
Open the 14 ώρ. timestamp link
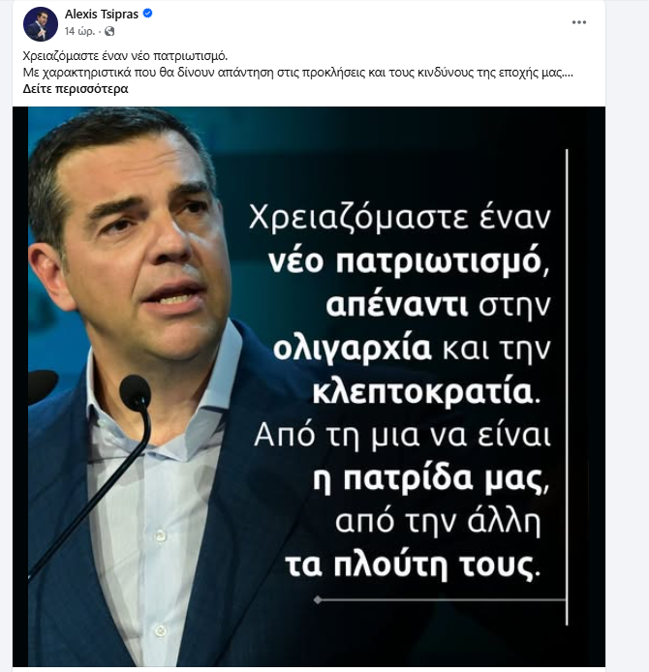click(x=79, y=31)
